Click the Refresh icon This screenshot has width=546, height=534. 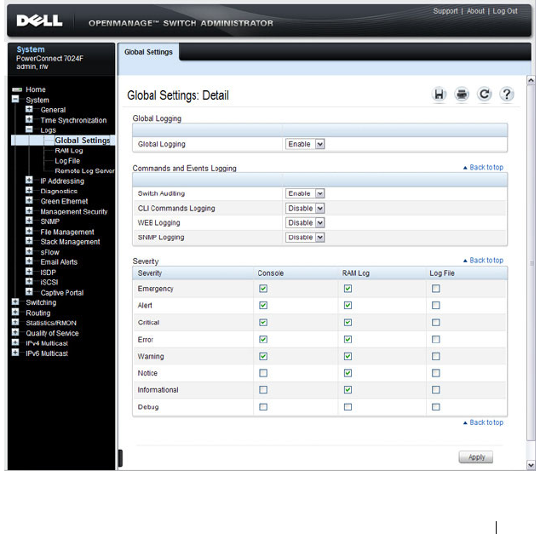[484, 95]
